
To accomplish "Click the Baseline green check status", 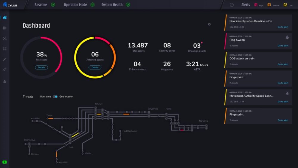I will (x=53, y=5).
